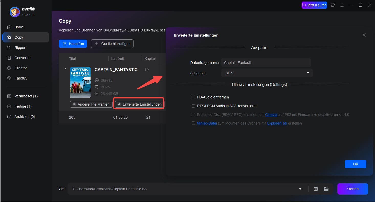
Task: Click the 26.445 GB size label
Action: click(109, 94)
